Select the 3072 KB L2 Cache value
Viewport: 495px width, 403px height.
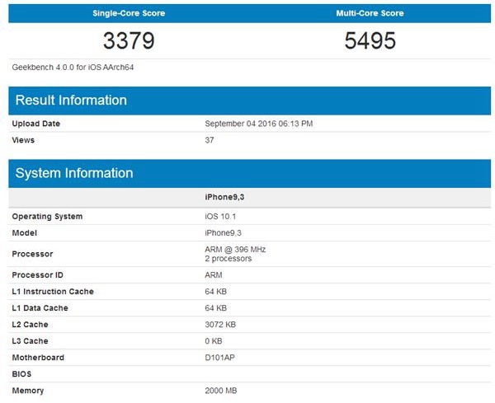pos(221,325)
